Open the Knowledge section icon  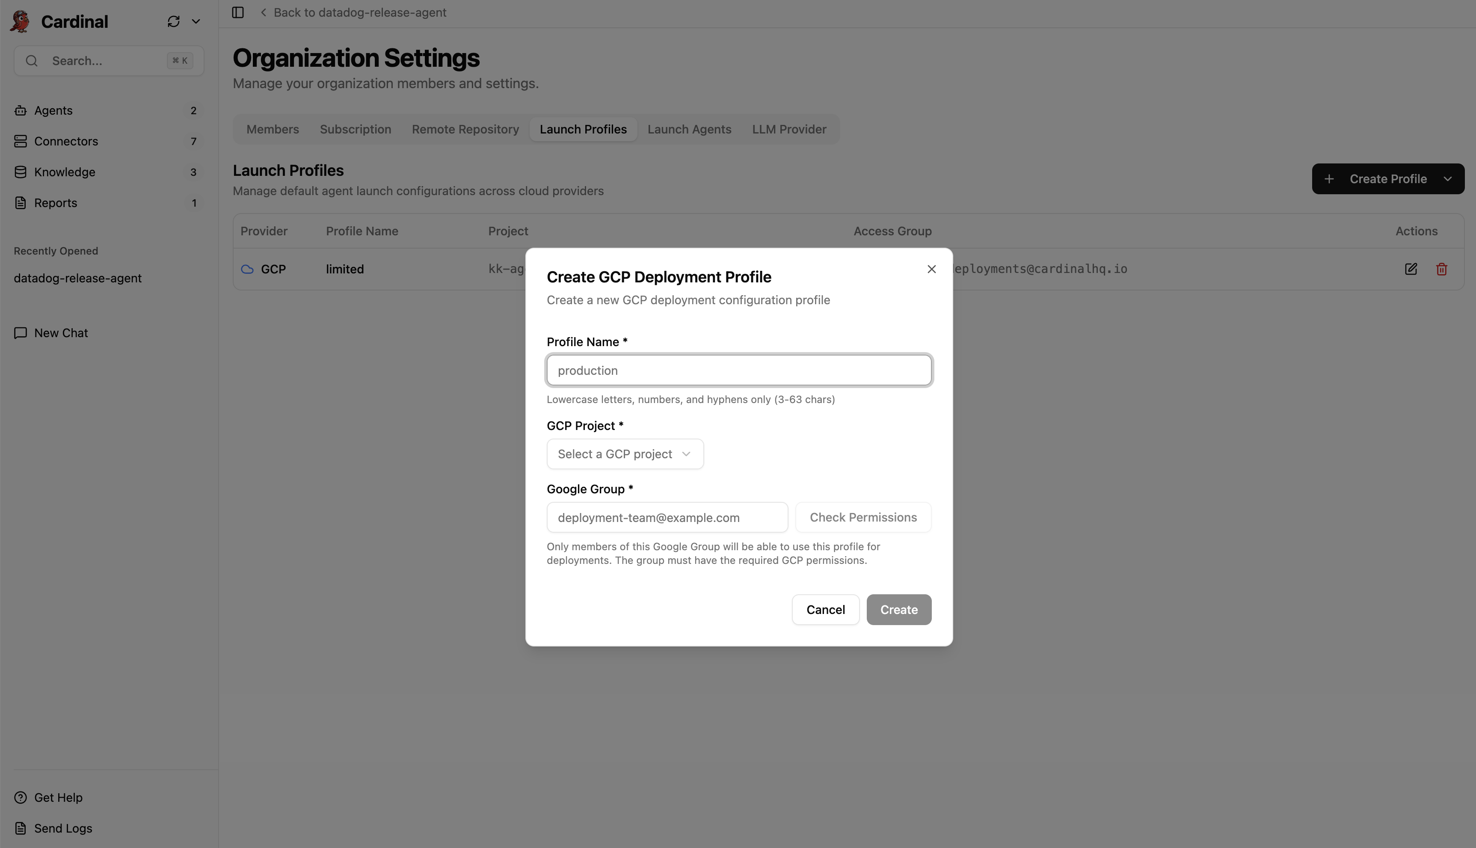tap(21, 172)
